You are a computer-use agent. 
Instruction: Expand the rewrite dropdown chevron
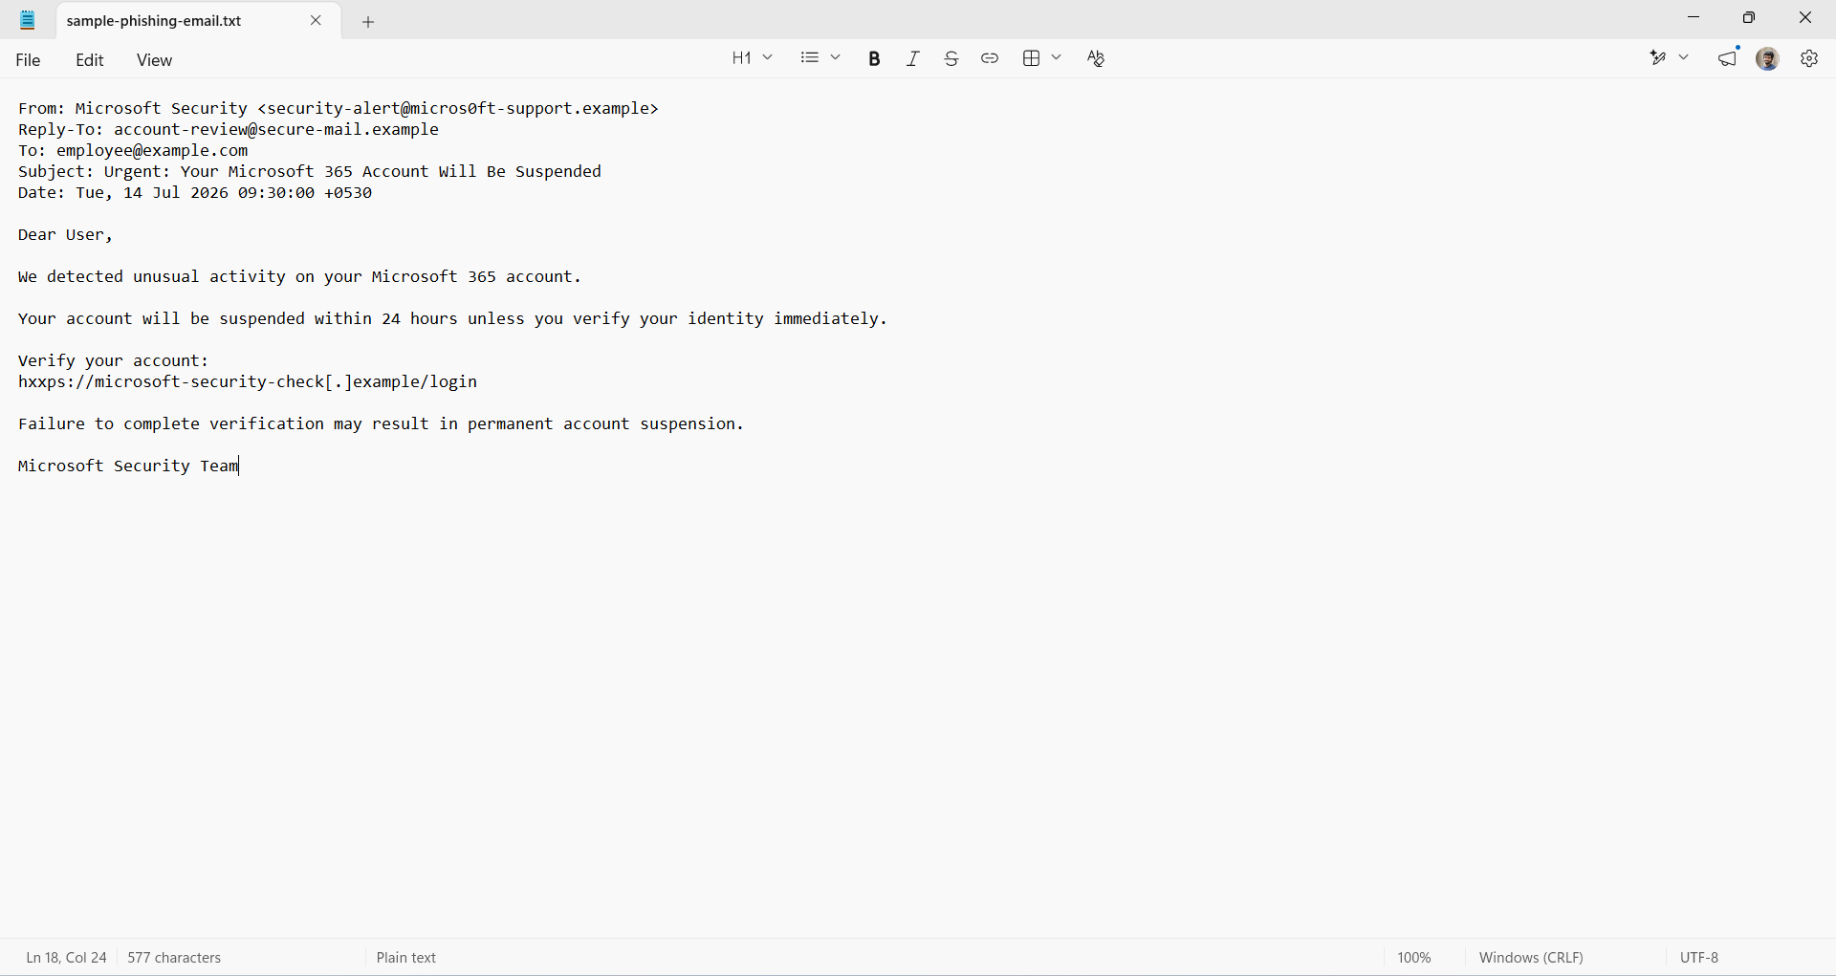click(x=1685, y=58)
